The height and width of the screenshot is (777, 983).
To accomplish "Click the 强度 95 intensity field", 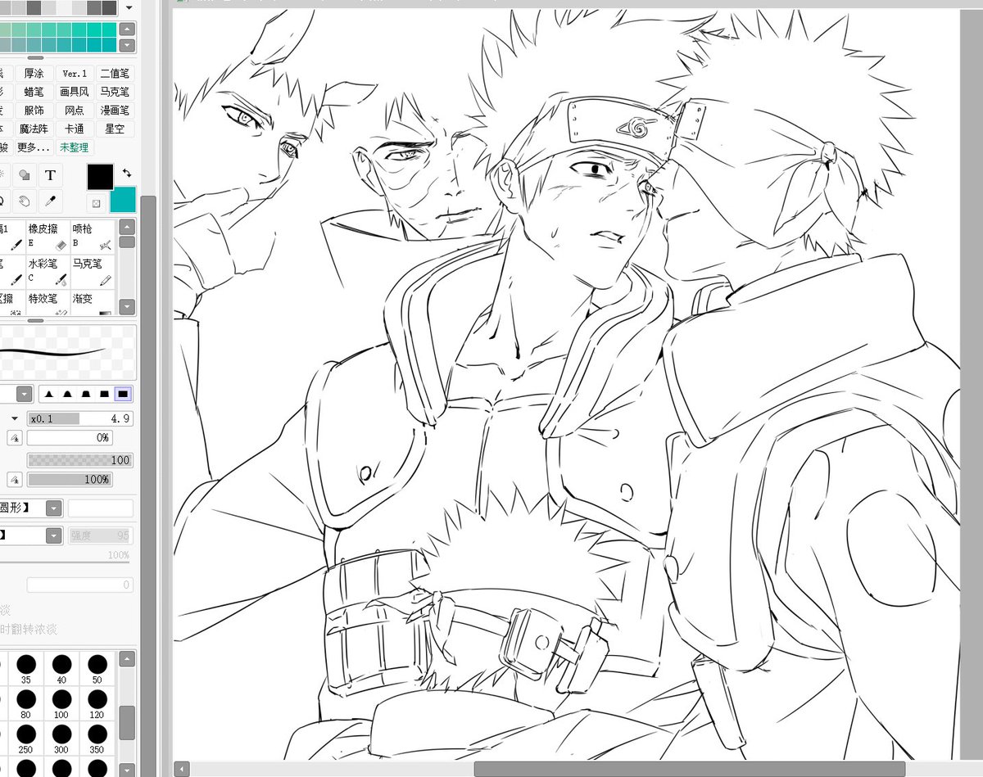I will click(x=100, y=535).
